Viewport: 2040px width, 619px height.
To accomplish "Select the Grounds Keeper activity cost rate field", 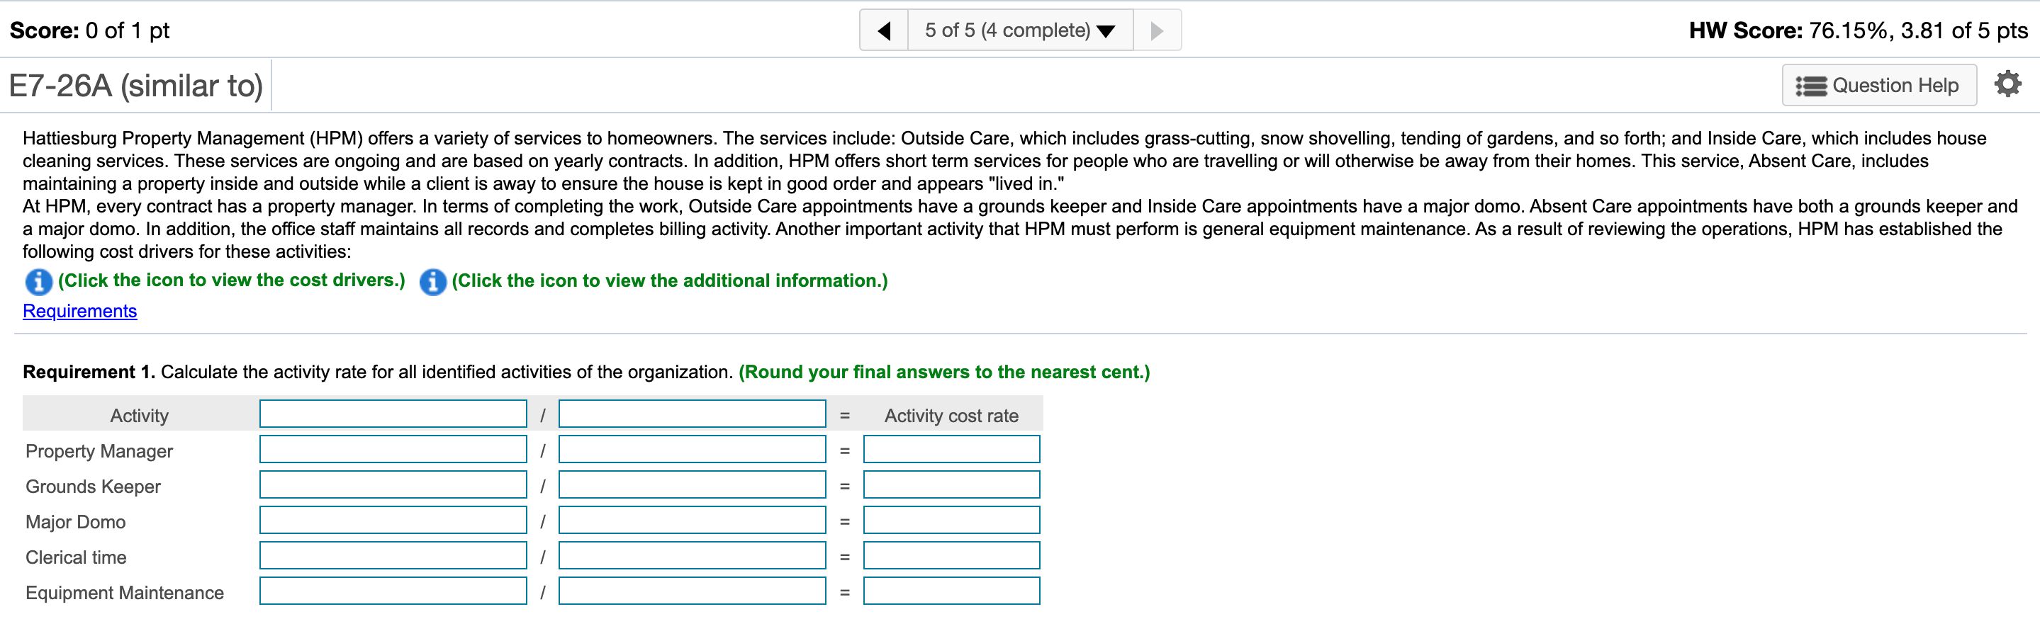I will tap(951, 484).
